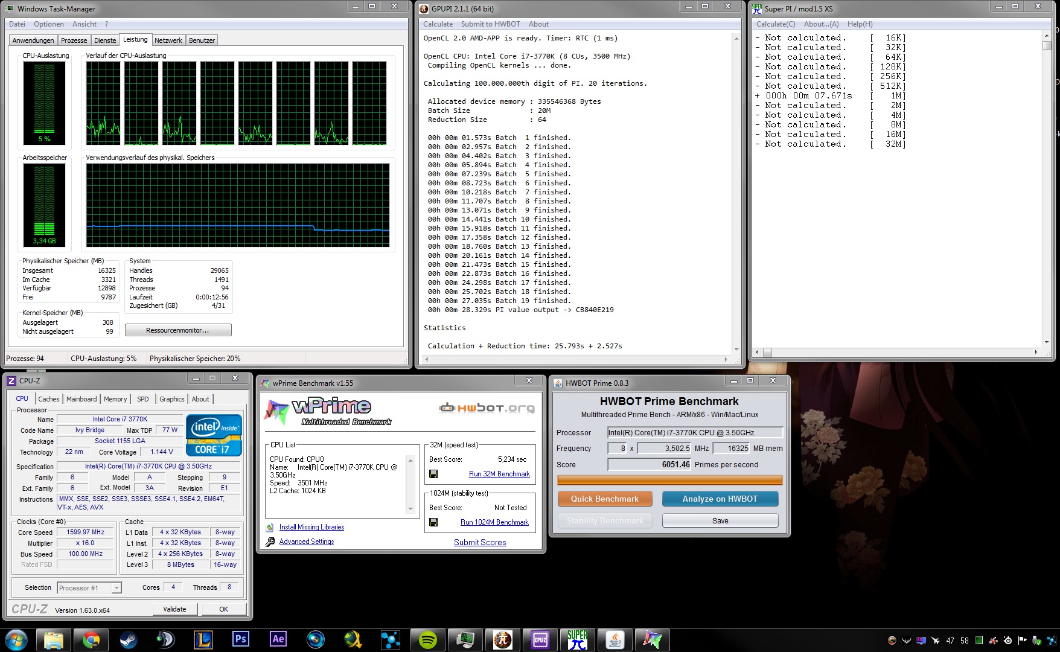Switch to Task Manager taskbar icon
1060x652 pixels.
pyautogui.click(x=465, y=639)
